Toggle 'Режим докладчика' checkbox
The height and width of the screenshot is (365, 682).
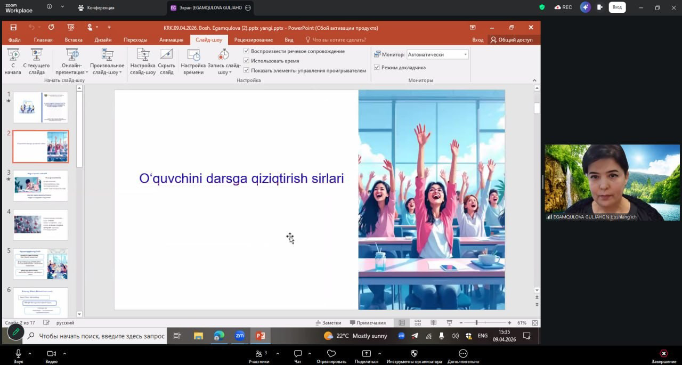pos(377,68)
